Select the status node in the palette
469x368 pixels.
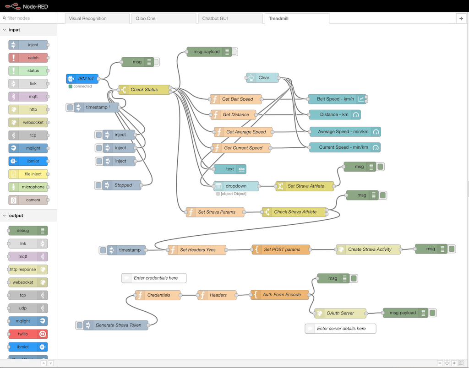coord(28,70)
